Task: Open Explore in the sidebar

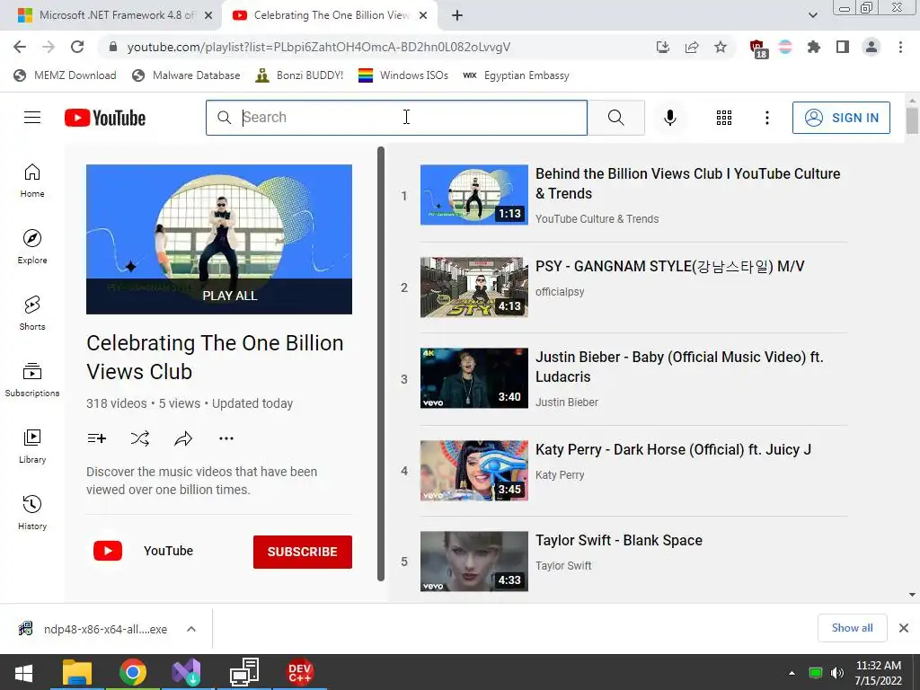Action: tap(32, 246)
